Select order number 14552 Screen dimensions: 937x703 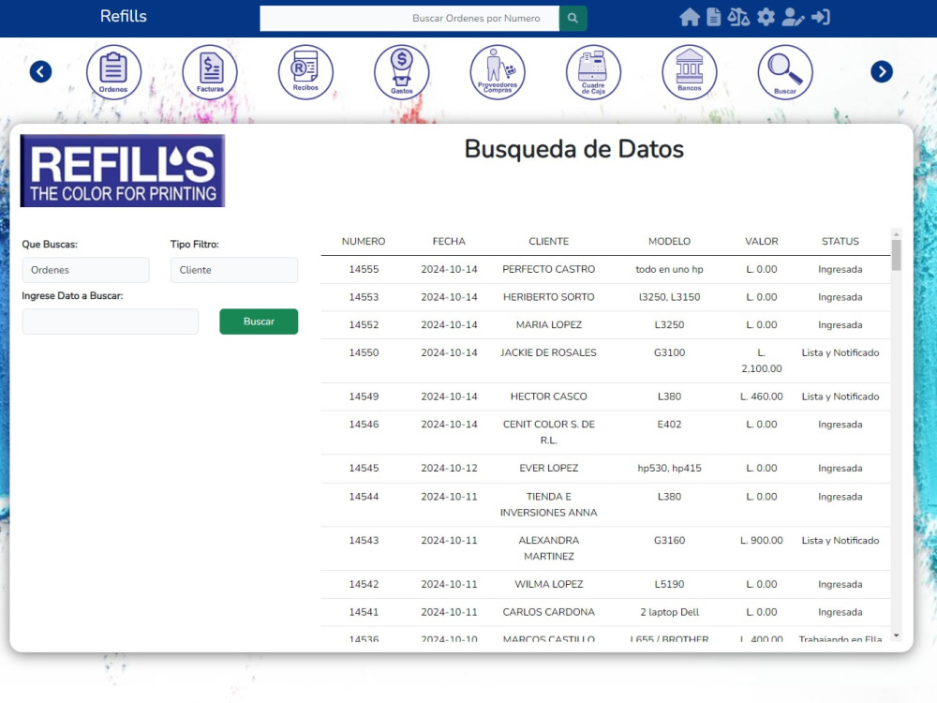364,325
